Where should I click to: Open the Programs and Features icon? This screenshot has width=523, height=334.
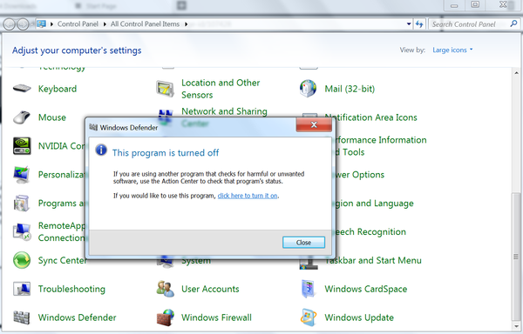(22, 204)
